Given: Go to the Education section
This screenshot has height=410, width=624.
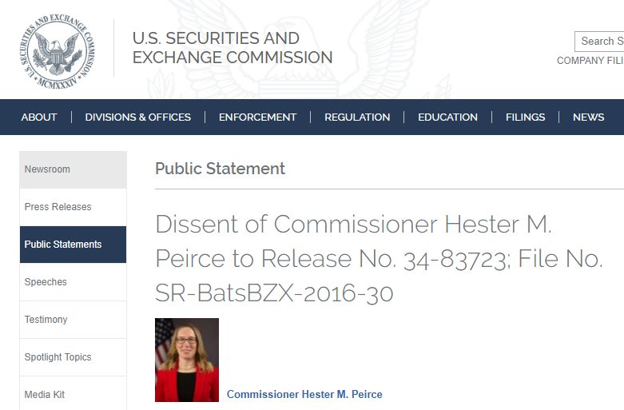Looking at the screenshot, I should tap(447, 117).
